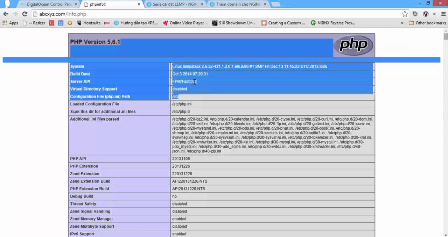Go forward to the next page
This screenshot has height=237, width=448.
point(15,14)
